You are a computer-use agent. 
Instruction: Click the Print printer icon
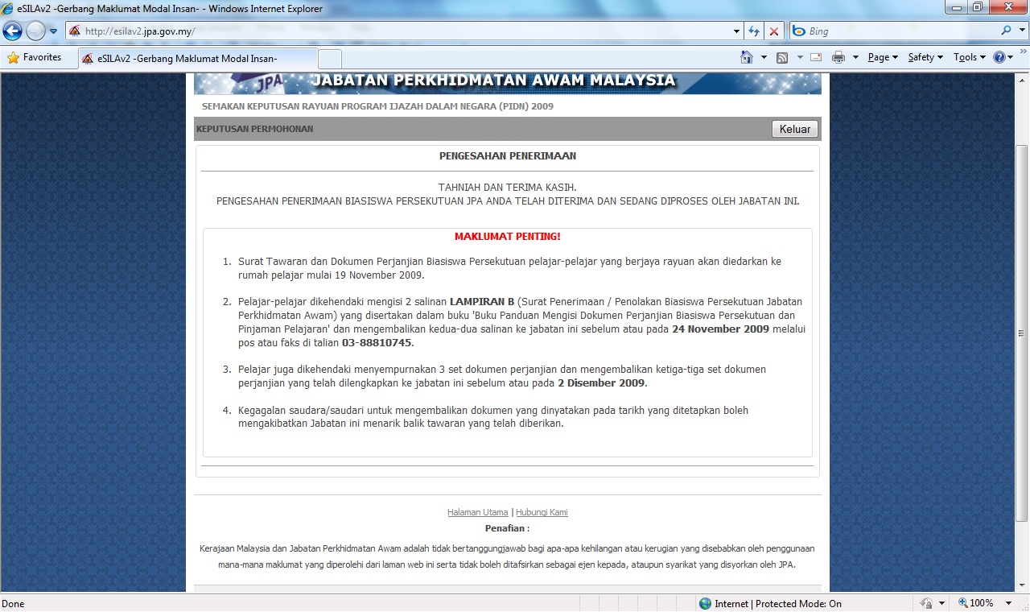point(838,57)
